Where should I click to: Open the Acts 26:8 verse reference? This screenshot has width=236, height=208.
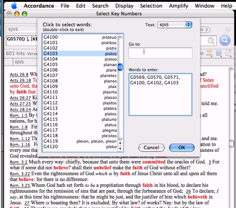coord(19,75)
